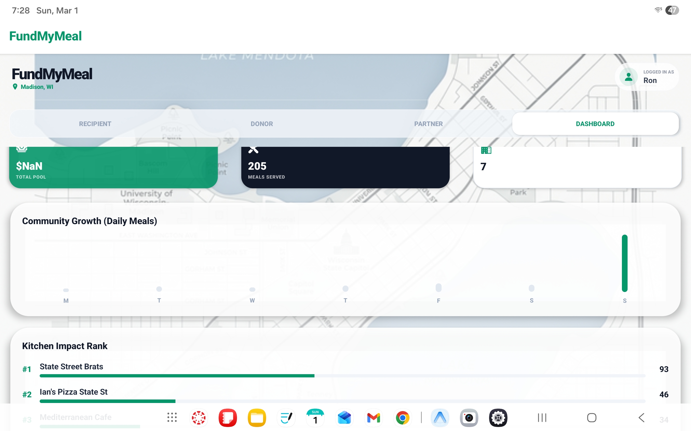Click the utensils icon on Meals Served card

(253, 150)
